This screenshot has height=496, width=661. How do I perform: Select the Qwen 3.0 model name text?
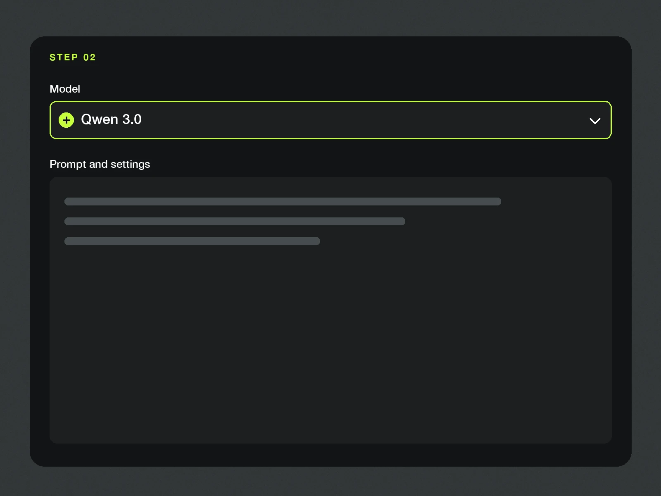[111, 119]
